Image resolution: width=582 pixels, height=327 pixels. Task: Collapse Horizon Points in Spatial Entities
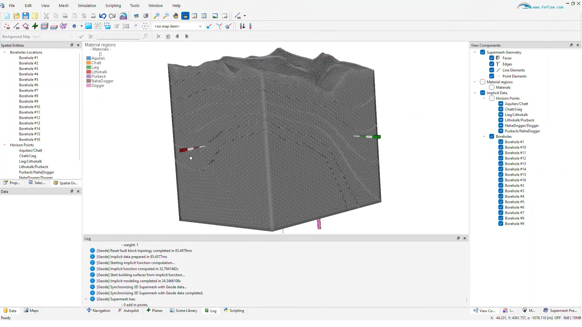coord(5,145)
